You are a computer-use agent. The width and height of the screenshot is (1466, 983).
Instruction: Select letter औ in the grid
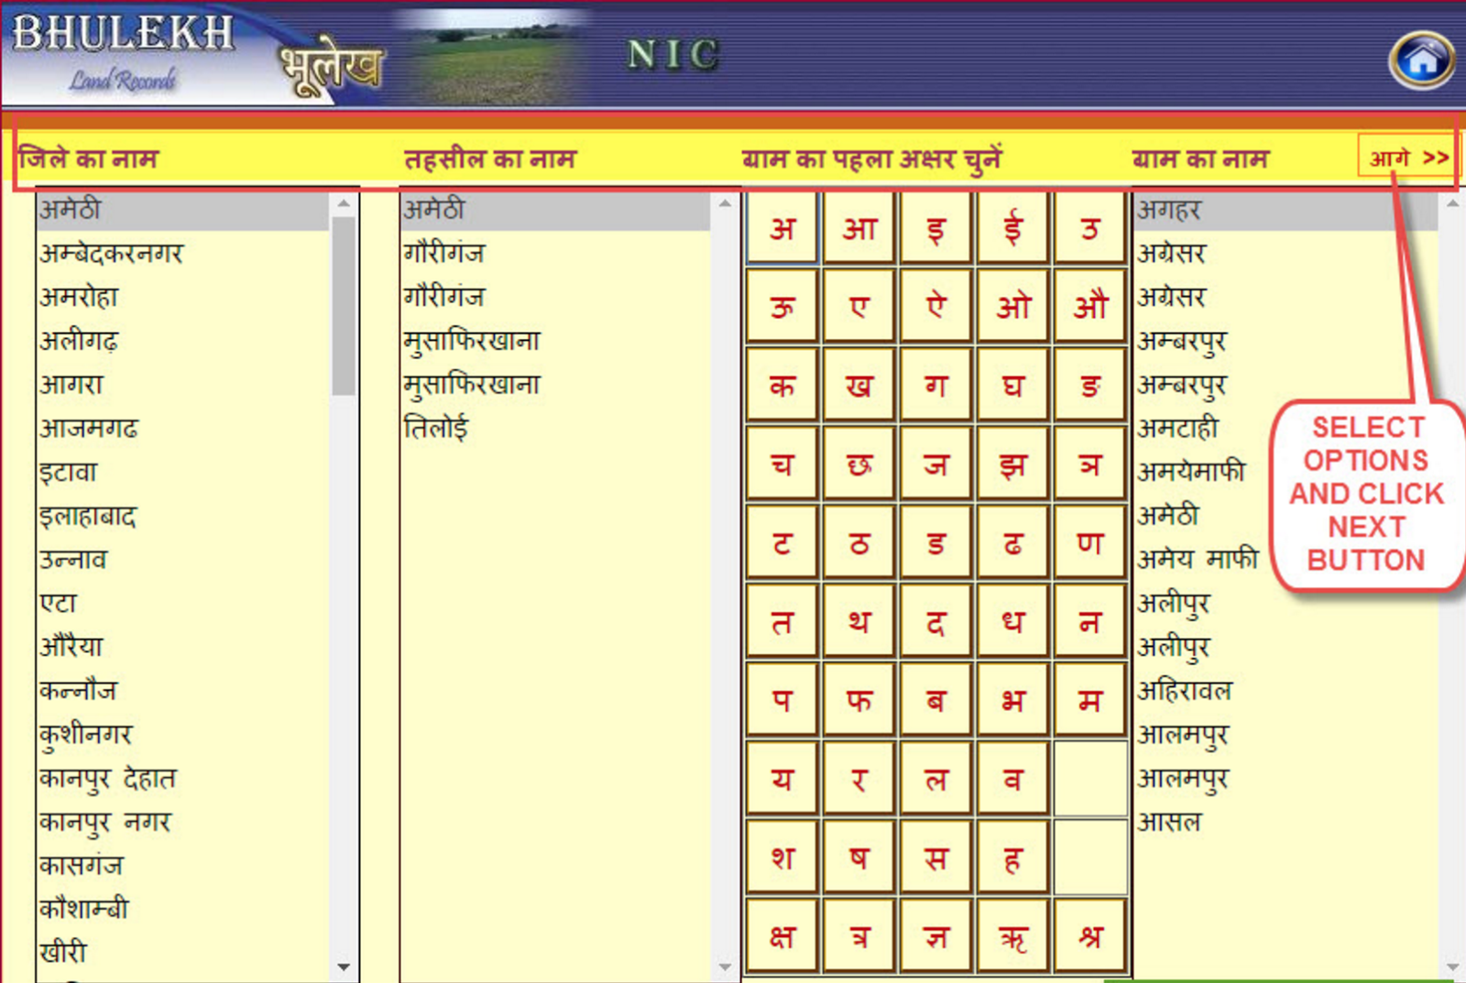tap(1089, 306)
